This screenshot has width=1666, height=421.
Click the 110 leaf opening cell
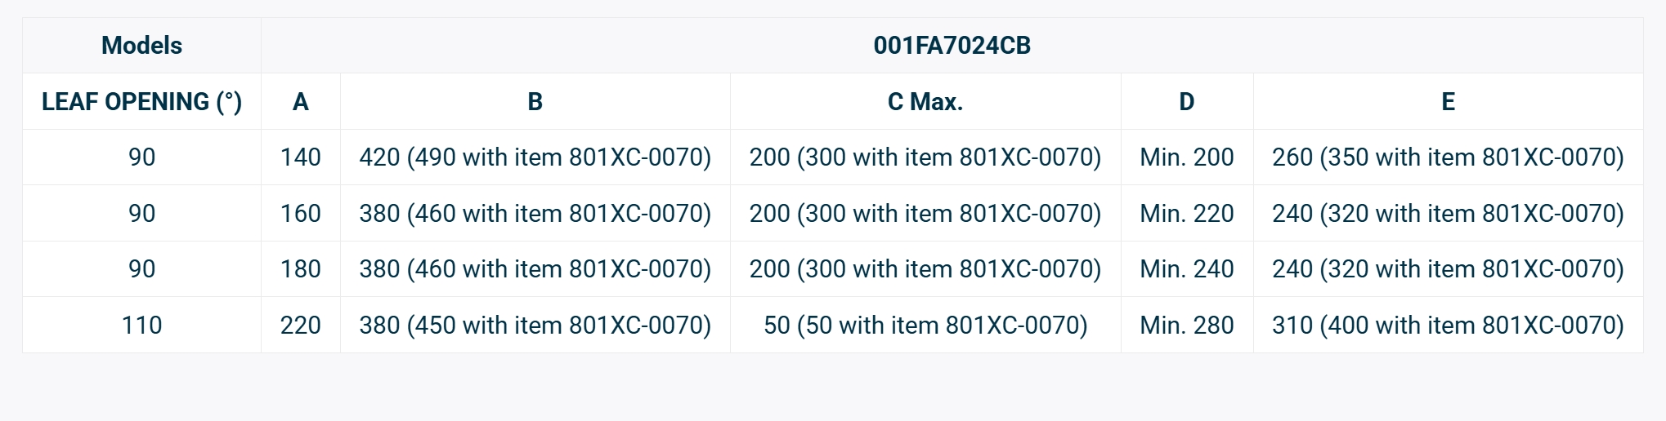(x=141, y=326)
